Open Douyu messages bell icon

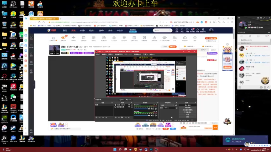pyautogui.click(x=197, y=30)
